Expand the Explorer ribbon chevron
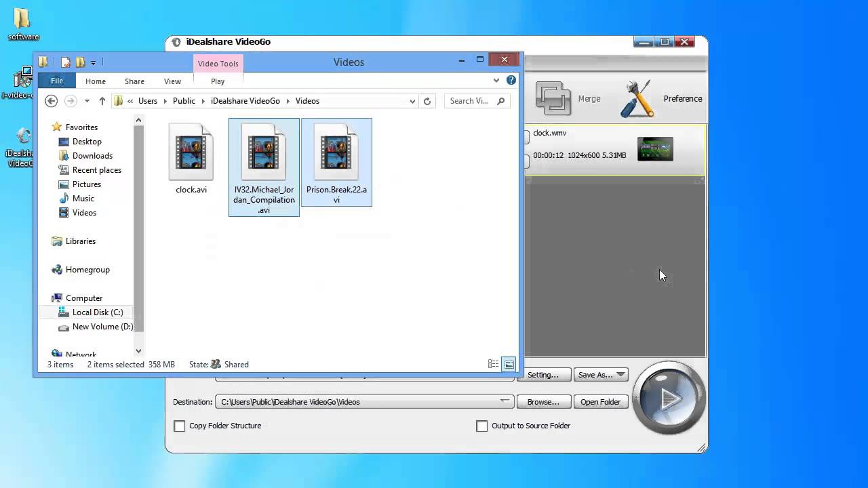Image resolution: width=868 pixels, height=488 pixels. click(x=496, y=80)
